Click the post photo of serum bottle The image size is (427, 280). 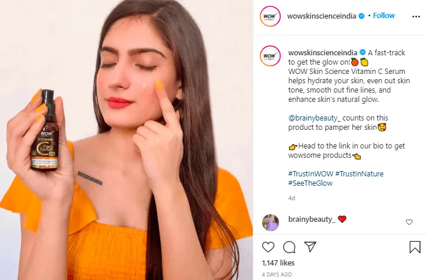click(x=126, y=140)
